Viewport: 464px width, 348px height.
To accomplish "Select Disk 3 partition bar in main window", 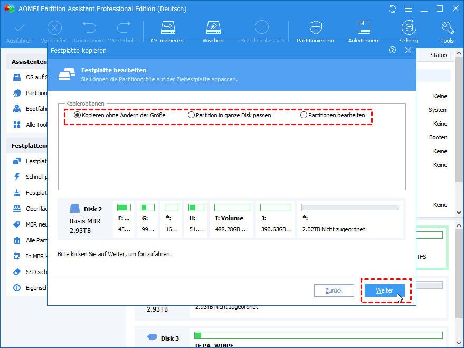I will (318, 335).
